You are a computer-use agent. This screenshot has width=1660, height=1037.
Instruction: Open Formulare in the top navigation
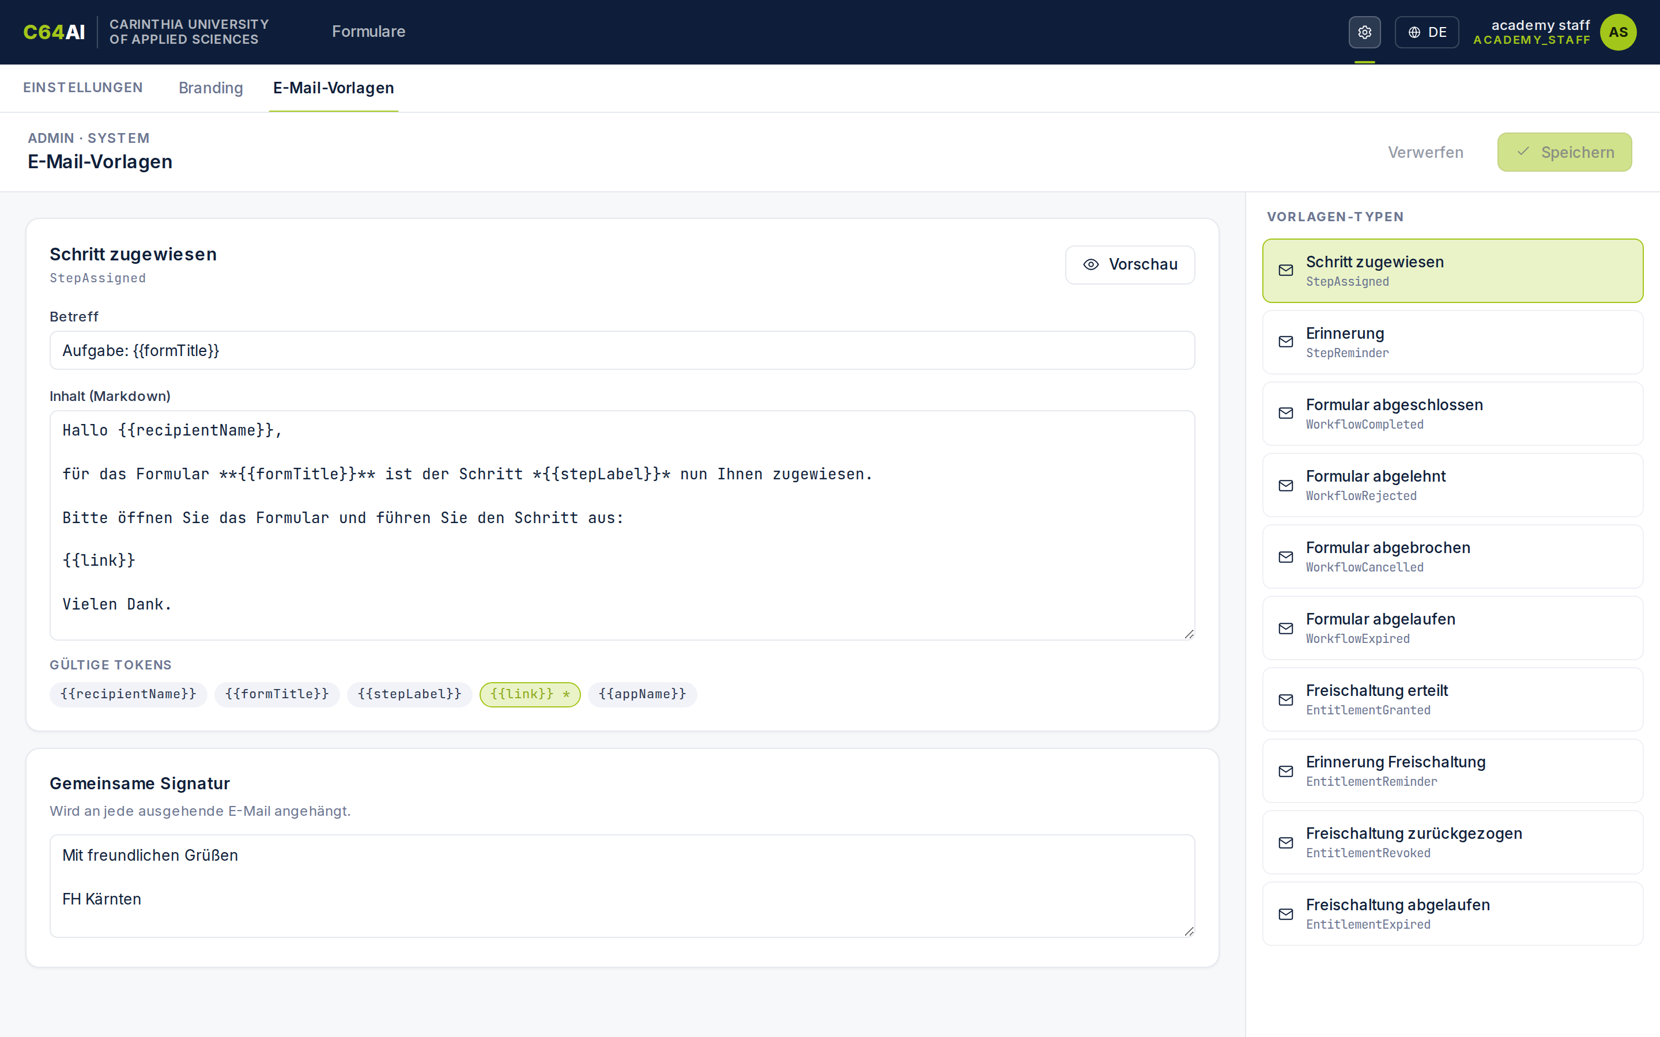point(368,32)
